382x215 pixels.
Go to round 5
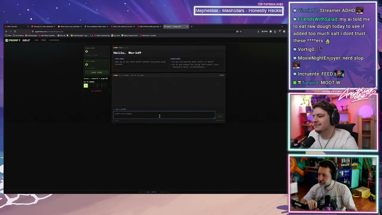[x=104, y=86]
